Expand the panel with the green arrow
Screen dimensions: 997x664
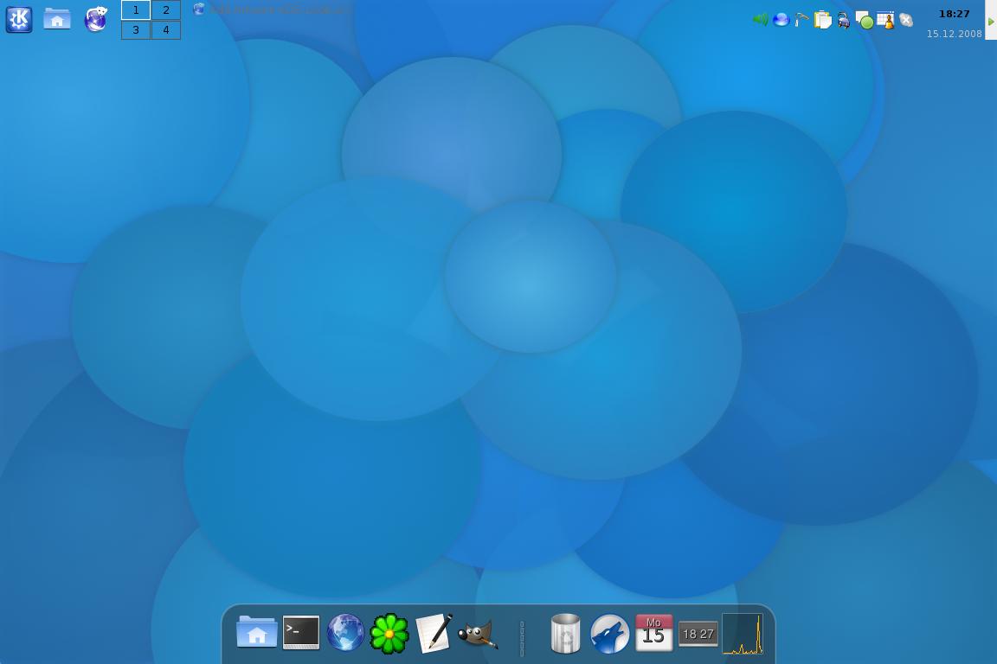(x=991, y=21)
